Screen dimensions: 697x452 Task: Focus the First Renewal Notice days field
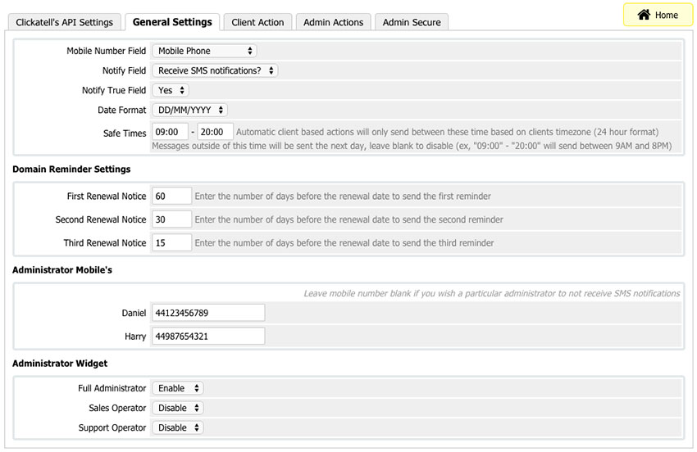(x=171, y=197)
